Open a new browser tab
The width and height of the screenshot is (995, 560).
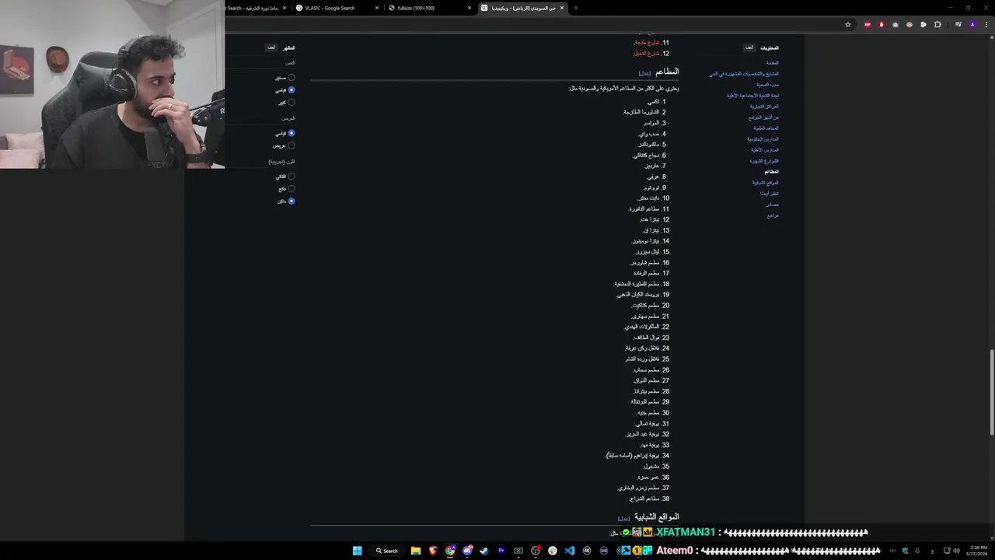tap(575, 8)
